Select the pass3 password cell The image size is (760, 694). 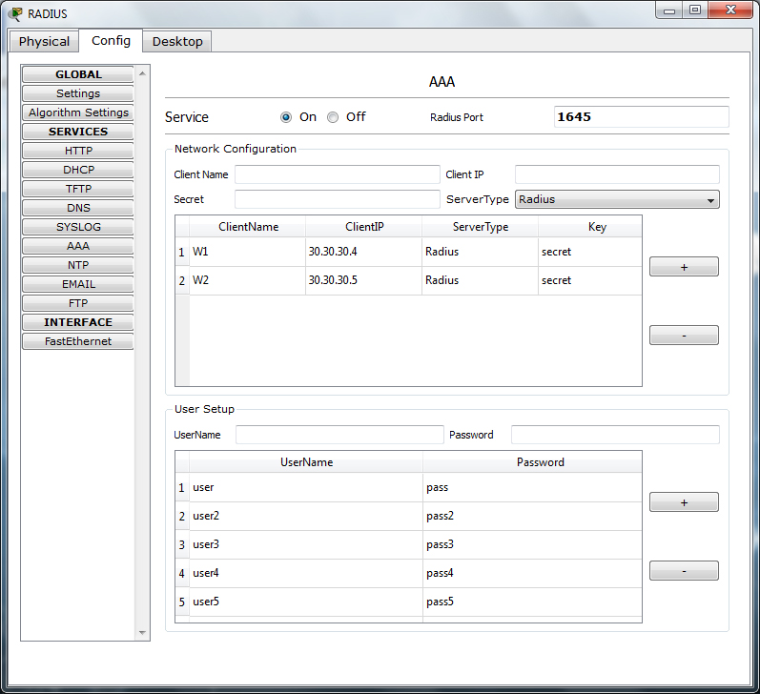pos(533,544)
